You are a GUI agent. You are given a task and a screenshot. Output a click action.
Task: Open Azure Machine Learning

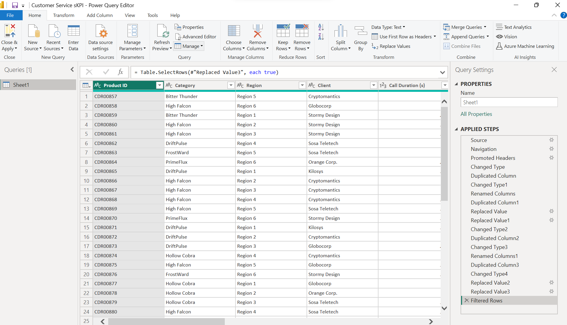[525, 46]
